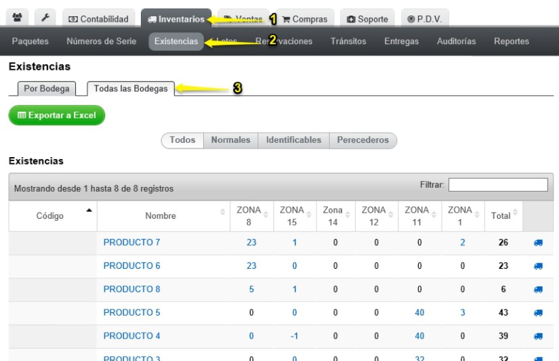The image size is (559, 361).
Task: Sort by ZONA 11 column
Action: point(420,216)
